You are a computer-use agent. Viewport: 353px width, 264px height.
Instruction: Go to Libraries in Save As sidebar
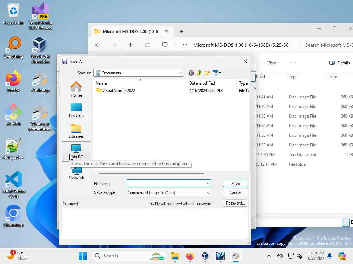(76, 131)
